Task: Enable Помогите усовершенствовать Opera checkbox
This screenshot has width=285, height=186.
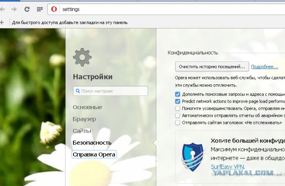Action: click(x=178, y=108)
